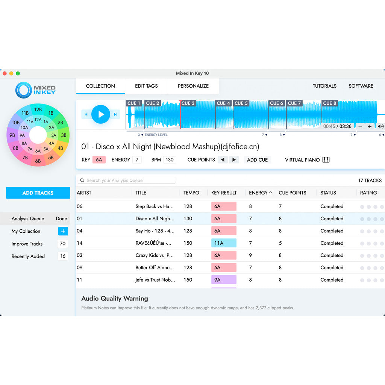Zoom out waveform with minus button
The width and height of the screenshot is (385, 385).
[x=360, y=126]
